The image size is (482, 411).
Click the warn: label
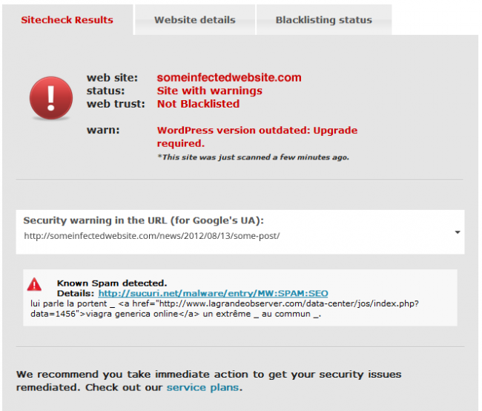(x=103, y=130)
